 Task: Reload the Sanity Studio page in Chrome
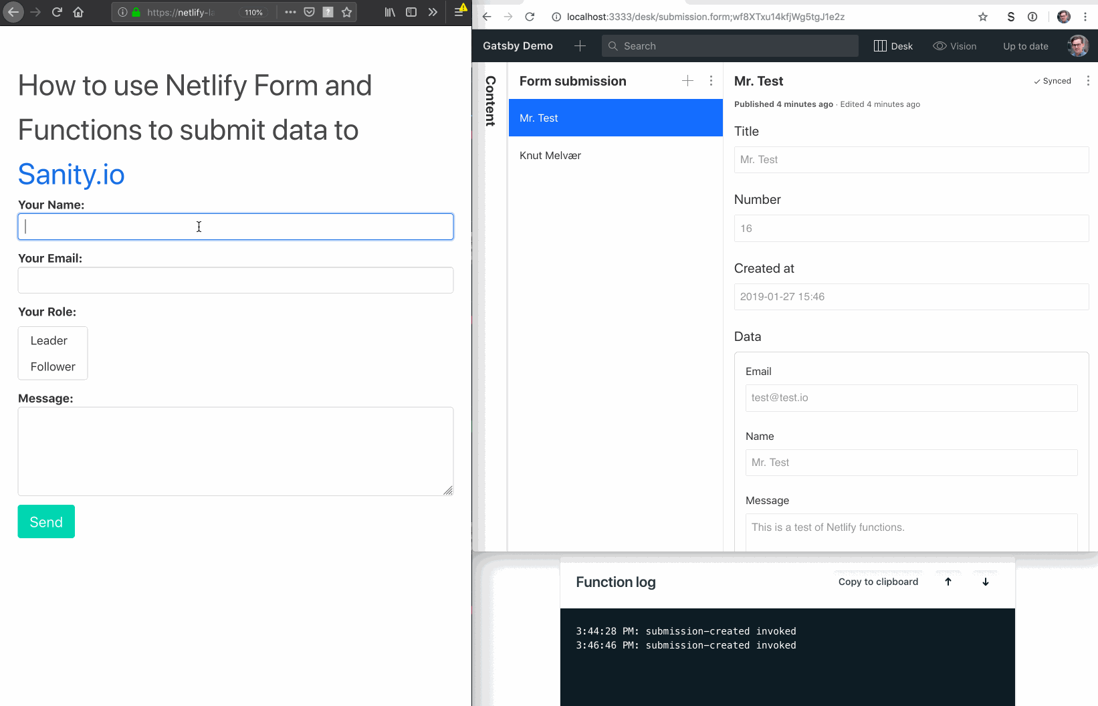[x=530, y=17]
